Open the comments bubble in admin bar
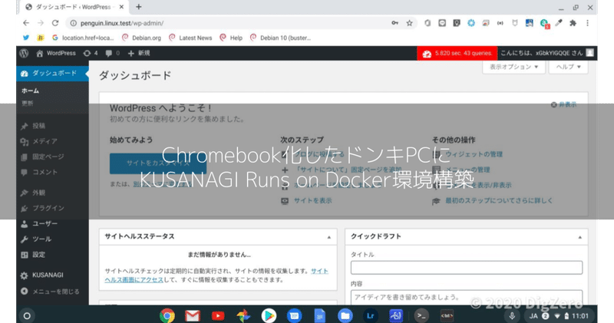This screenshot has height=323, width=614. [x=112, y=53]
